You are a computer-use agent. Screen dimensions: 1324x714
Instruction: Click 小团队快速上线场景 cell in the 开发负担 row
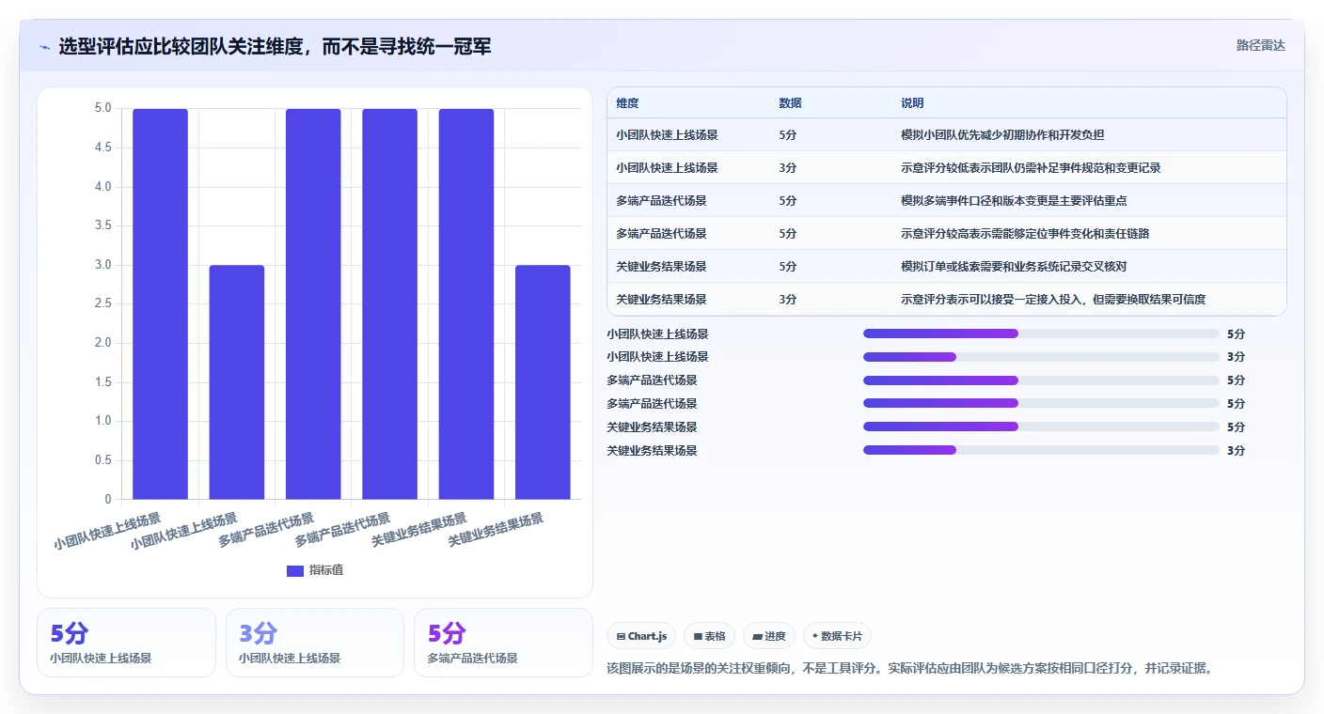[667, 135]
